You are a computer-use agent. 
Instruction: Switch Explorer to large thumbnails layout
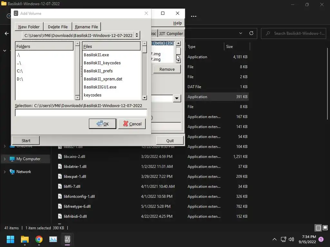click(x=325, y=228)
